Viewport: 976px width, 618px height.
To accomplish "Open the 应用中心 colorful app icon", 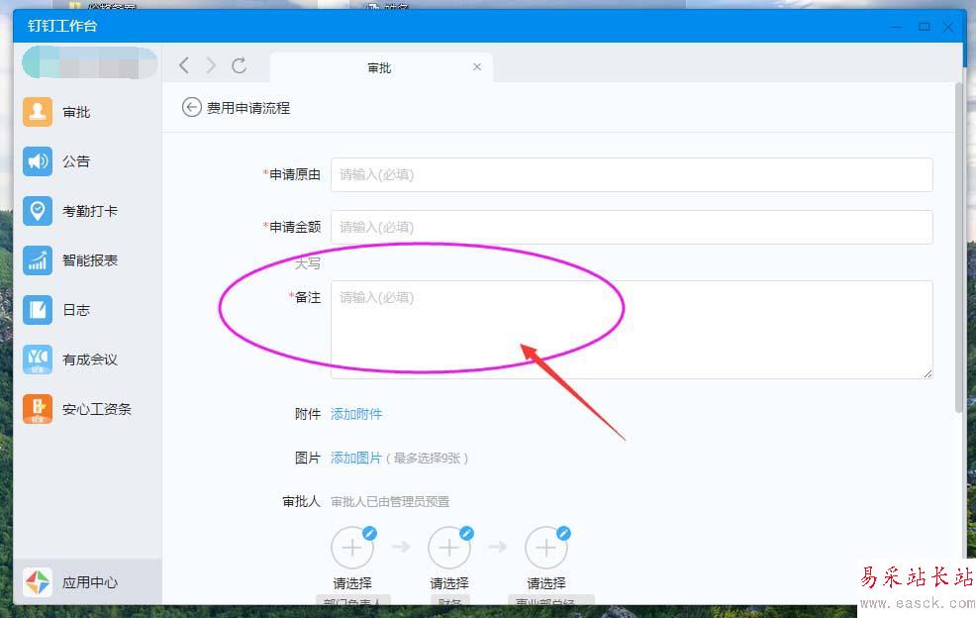I will (38, 582).
